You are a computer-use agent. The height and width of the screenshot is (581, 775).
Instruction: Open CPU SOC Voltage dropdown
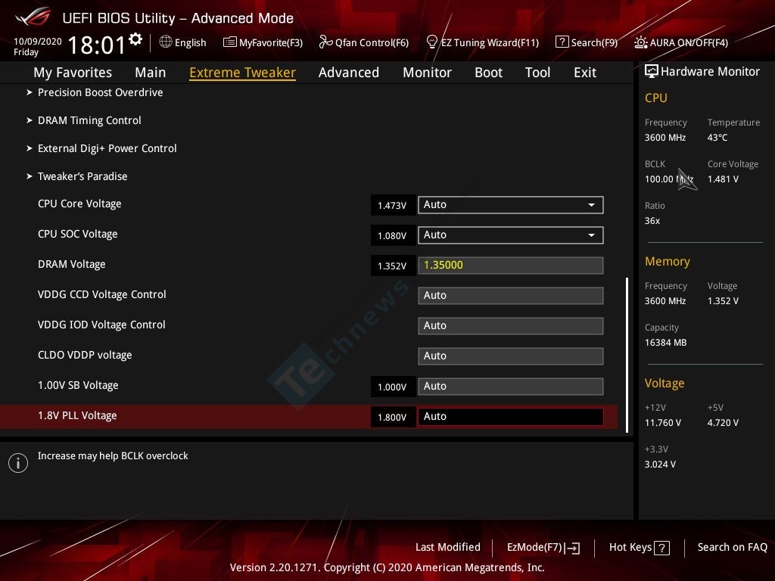511,235
